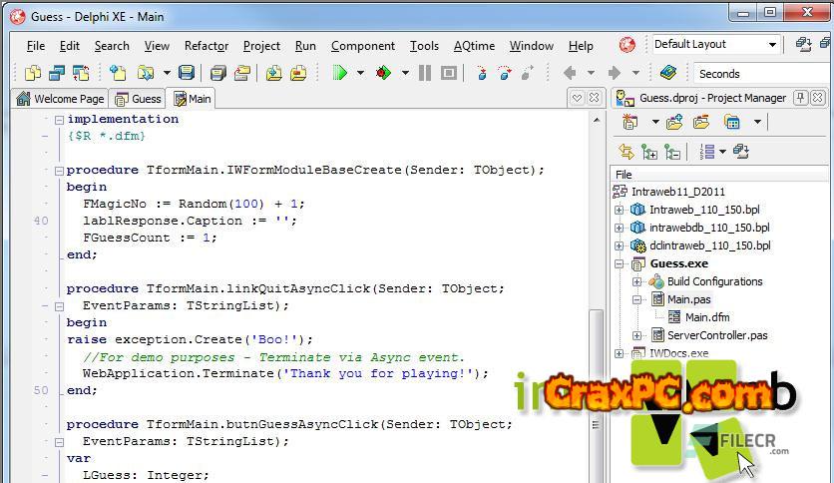This screenshot has height=483, width=834.
Task: Click the Activate project icon in Project Manager
Action: pos(630,123)
